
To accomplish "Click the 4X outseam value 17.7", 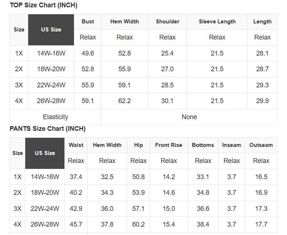I will [261, 224].
